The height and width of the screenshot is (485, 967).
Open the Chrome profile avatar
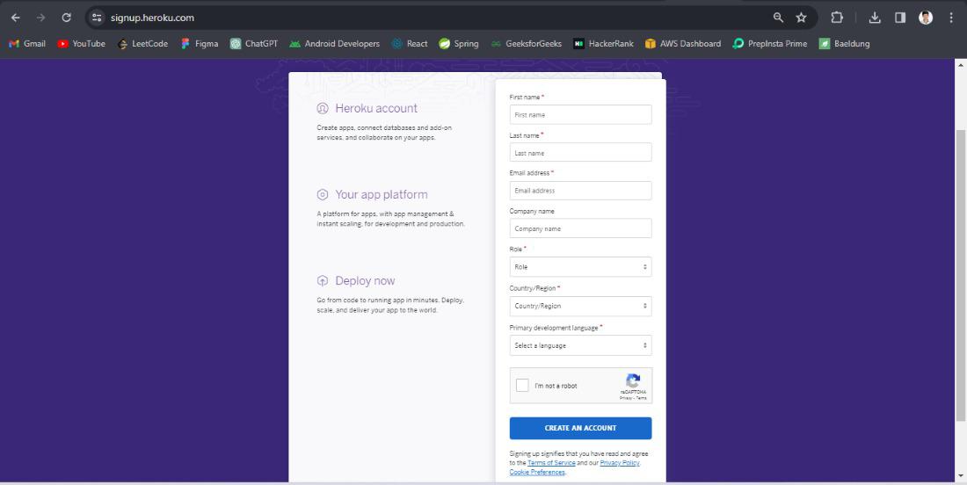[926, 18]
